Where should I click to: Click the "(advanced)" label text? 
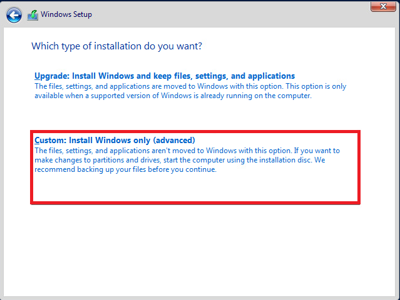pyautogui.click(x=175, y=140)
